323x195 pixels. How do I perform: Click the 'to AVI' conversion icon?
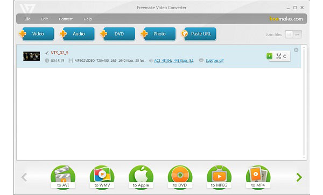63,177
